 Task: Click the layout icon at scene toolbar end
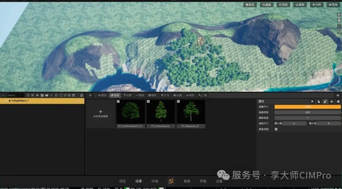82,95
